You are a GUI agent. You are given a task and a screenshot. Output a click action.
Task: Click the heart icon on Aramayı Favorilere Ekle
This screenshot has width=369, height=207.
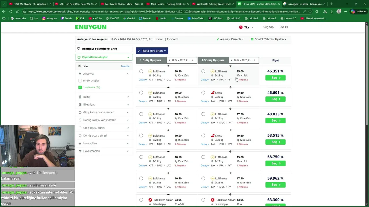[79, 49]
